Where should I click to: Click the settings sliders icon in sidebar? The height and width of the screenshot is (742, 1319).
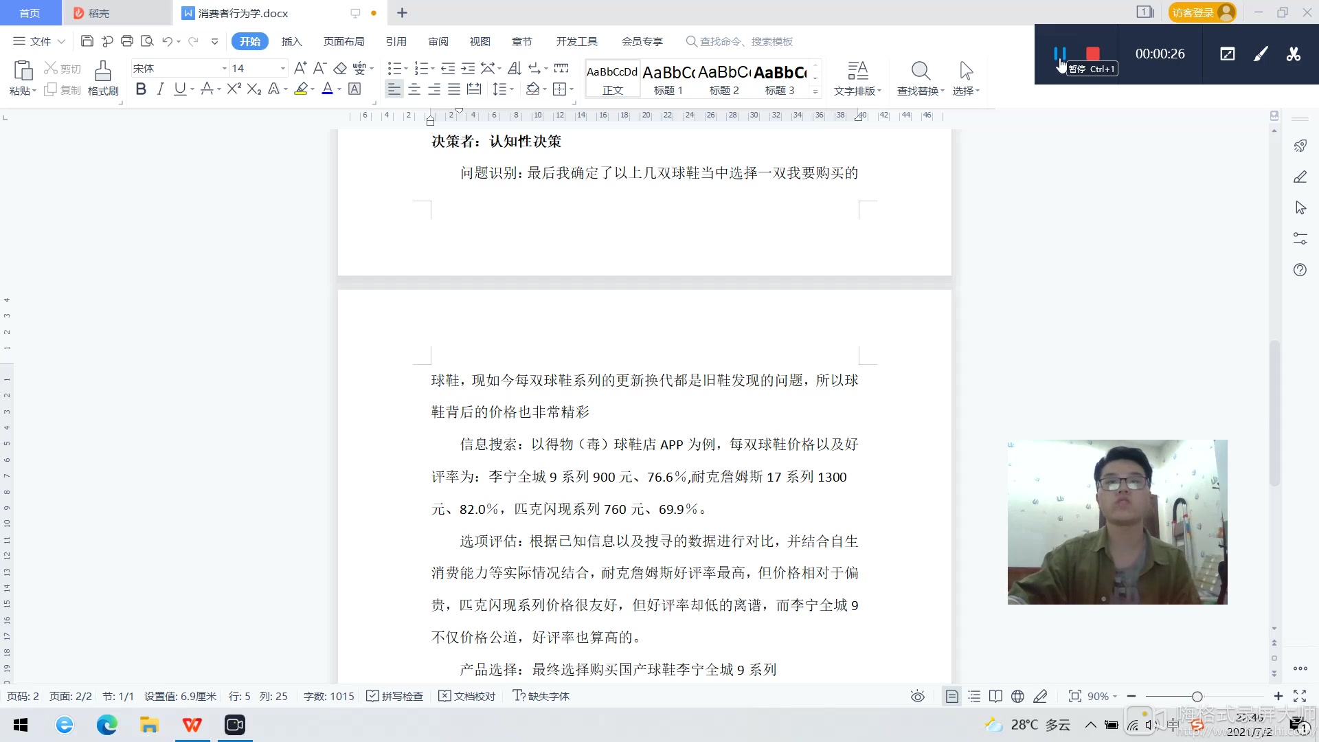pos(1300,238)
